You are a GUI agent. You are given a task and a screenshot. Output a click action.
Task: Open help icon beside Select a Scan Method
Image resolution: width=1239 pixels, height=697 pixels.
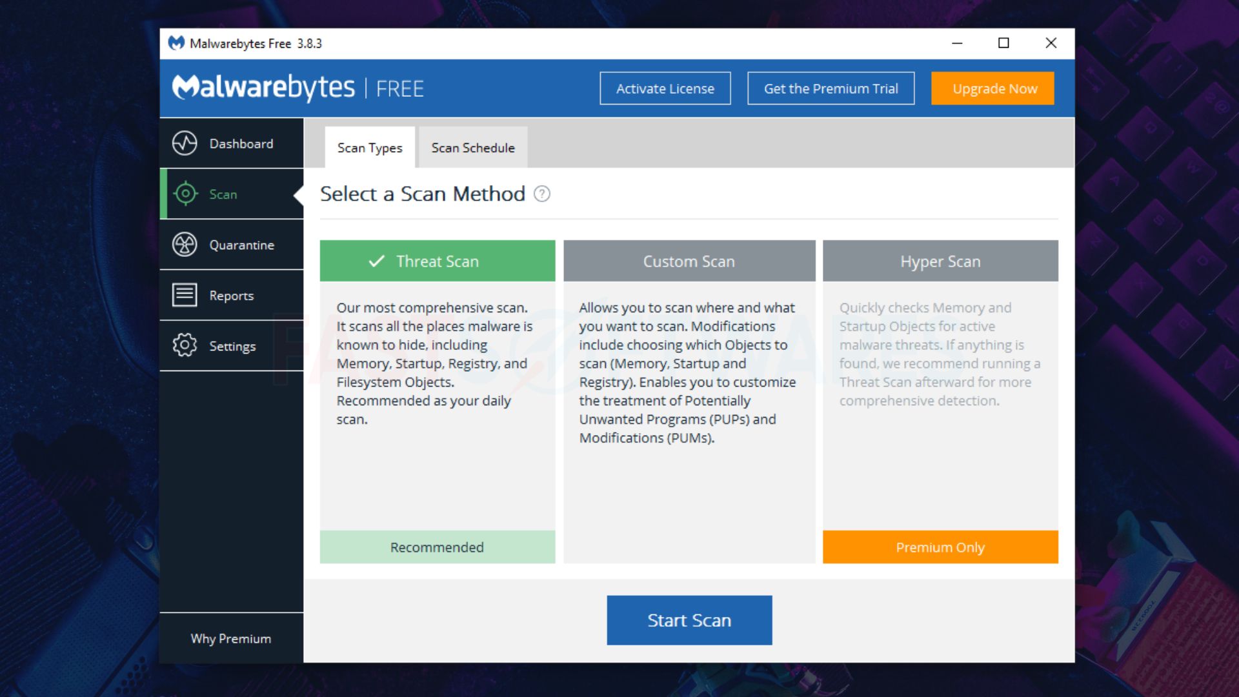pos(542,194)
